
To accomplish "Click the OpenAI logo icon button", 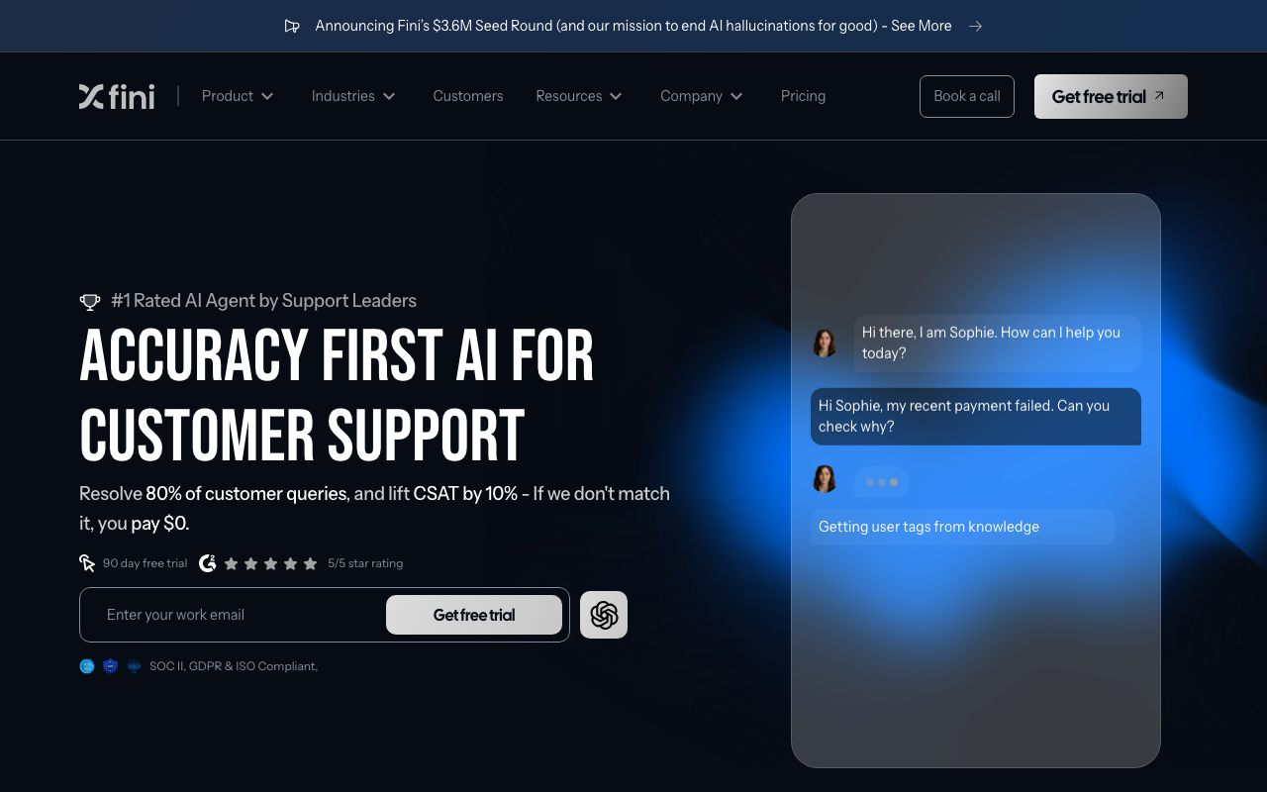I will pyautogui.click(x=604, y=615).
